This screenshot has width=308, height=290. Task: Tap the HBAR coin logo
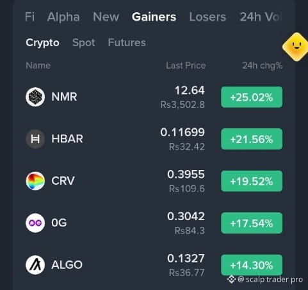(35, 139)
